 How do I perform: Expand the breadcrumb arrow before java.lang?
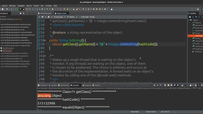tap(51, 17)
